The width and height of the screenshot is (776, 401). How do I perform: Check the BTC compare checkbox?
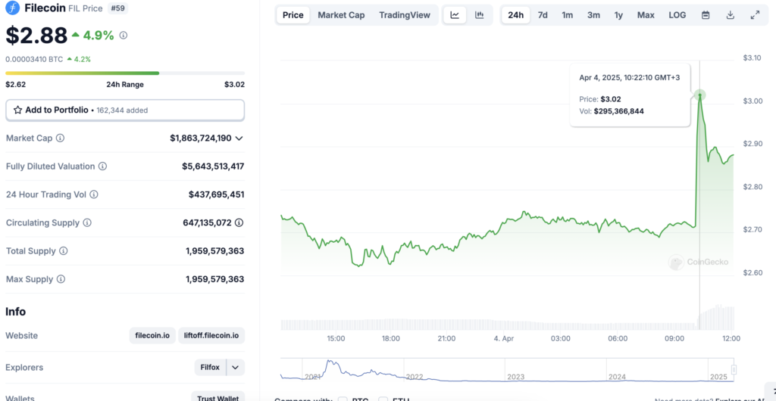point(343,399)
